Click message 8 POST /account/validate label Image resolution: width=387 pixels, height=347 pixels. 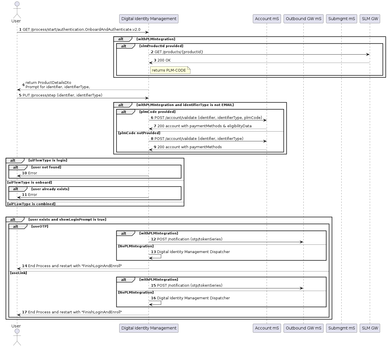coord(197,138)
